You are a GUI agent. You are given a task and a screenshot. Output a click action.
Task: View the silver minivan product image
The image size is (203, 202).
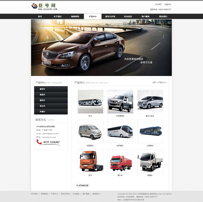point(90,131)
